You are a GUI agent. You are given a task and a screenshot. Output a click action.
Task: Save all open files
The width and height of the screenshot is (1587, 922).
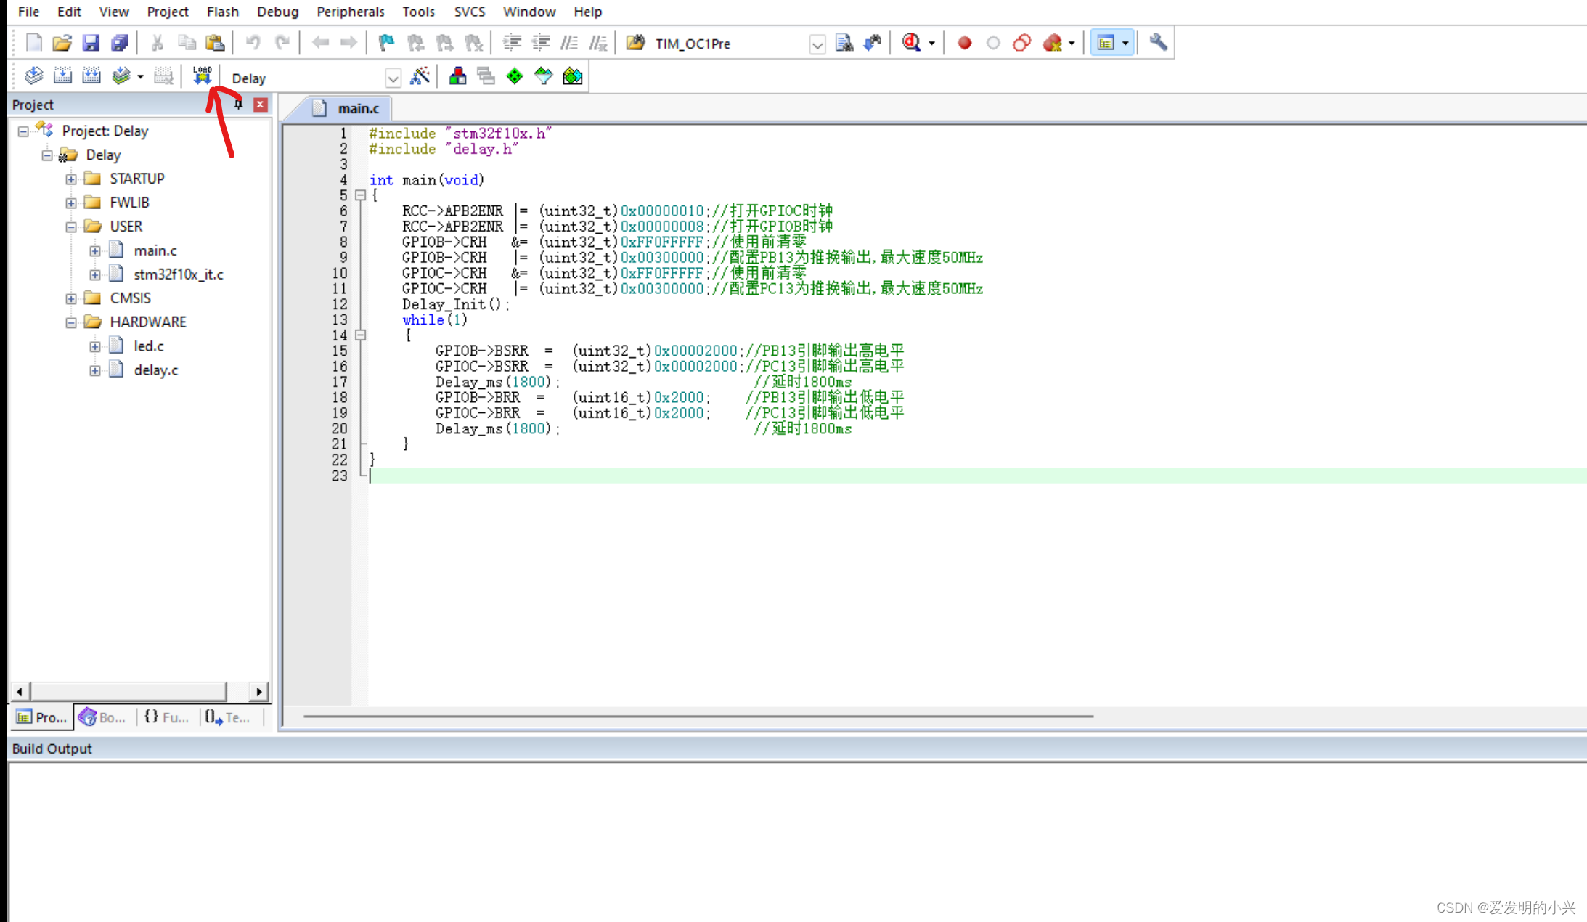pyautogui.click(x=119, y=43)
